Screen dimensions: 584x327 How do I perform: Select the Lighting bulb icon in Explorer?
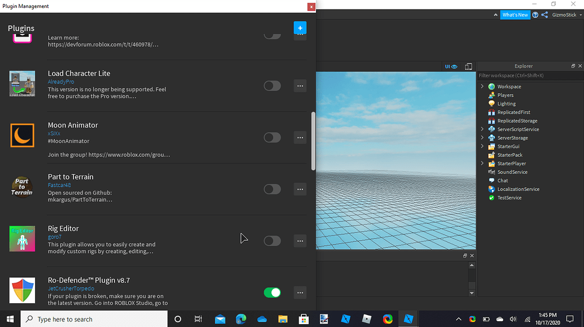(491, 104)
